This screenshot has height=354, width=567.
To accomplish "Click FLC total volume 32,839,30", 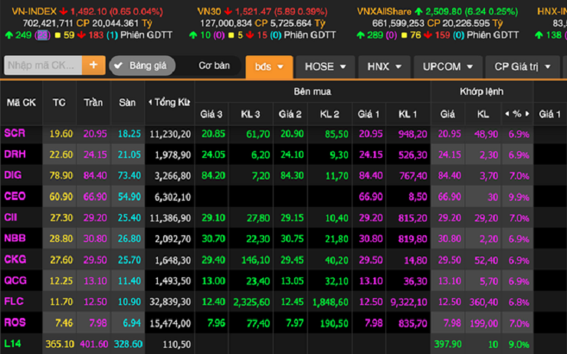I will pos(170,302).
